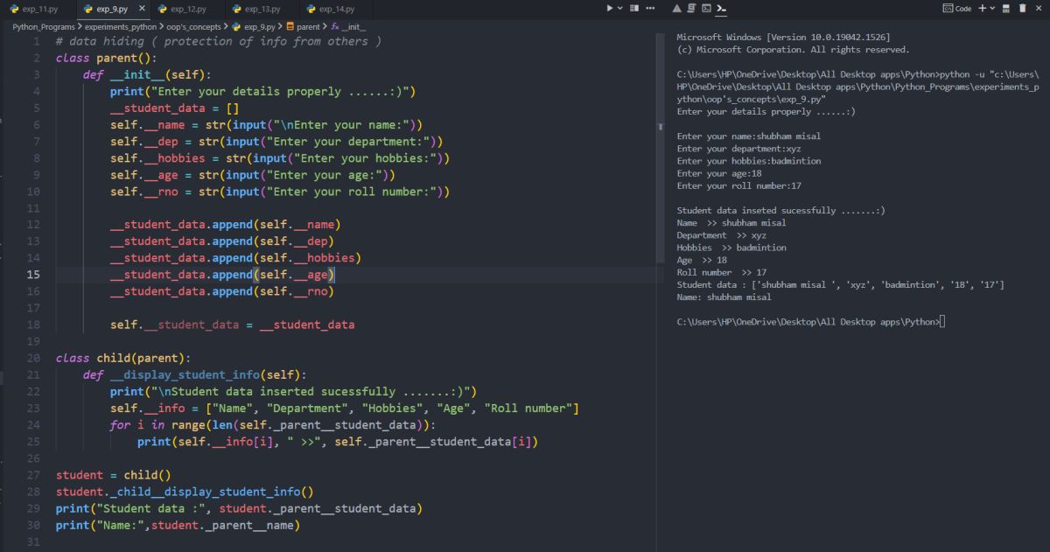Open exp_9.py breadcrumb item
This screenshot has width=1050, height=552.
click(254, 26)
